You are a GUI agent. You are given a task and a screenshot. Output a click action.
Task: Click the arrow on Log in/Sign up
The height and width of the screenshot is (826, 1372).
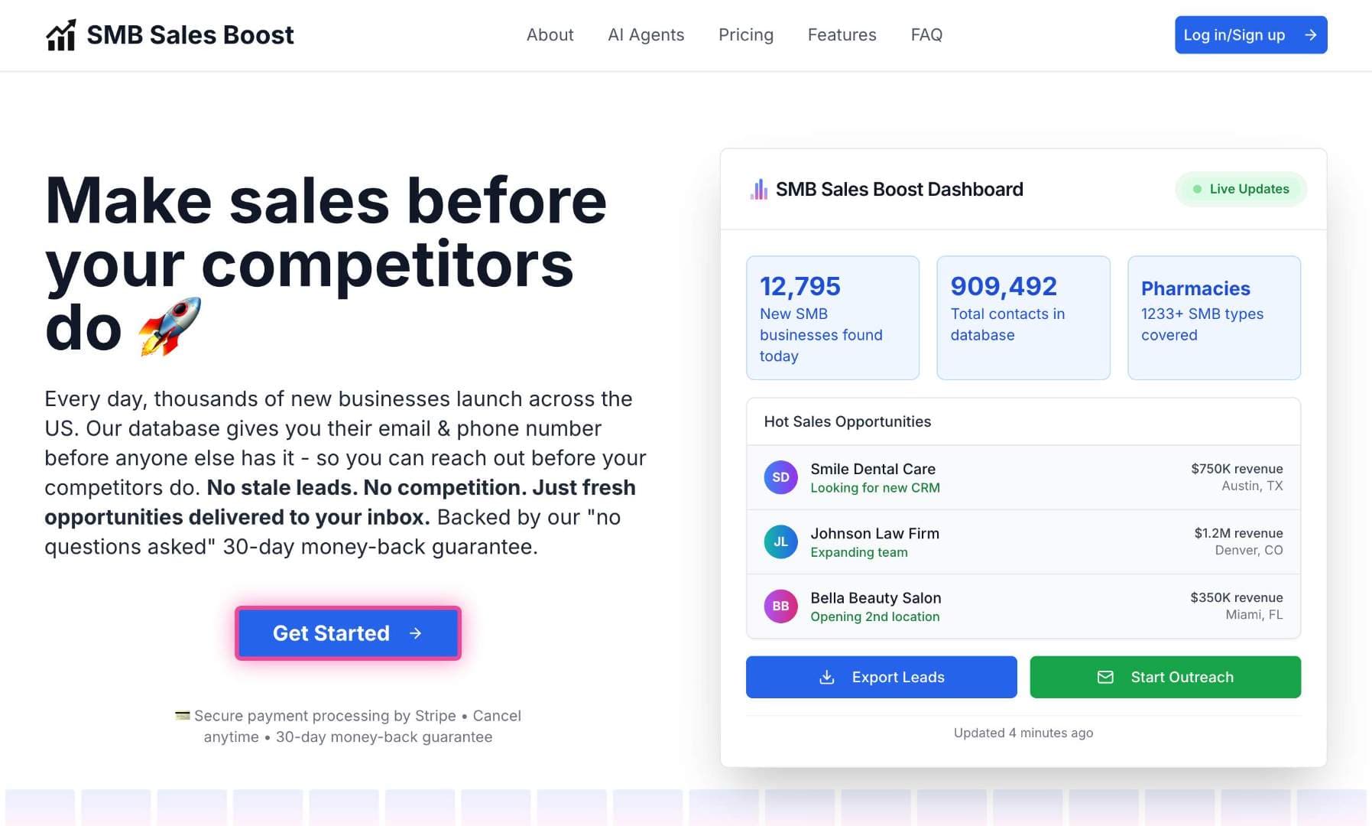1311,34
